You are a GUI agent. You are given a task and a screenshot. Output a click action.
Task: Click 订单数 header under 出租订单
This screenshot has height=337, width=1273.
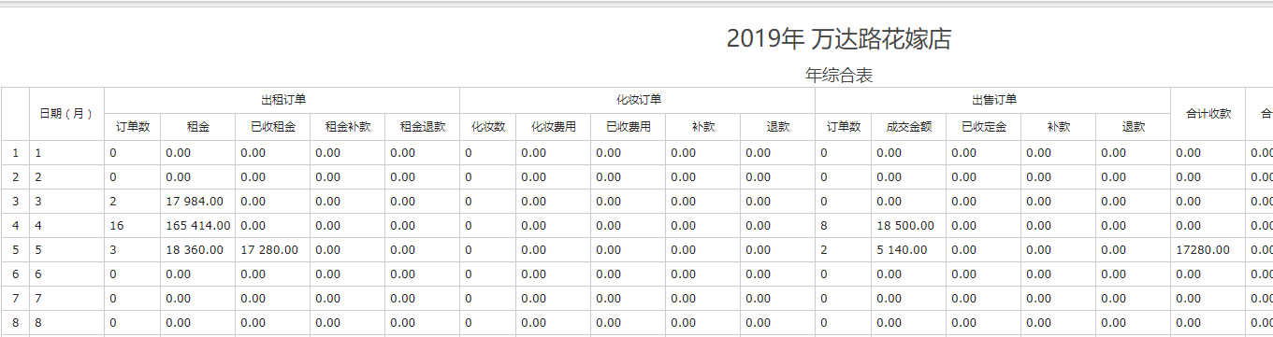(x=133, y=127)
